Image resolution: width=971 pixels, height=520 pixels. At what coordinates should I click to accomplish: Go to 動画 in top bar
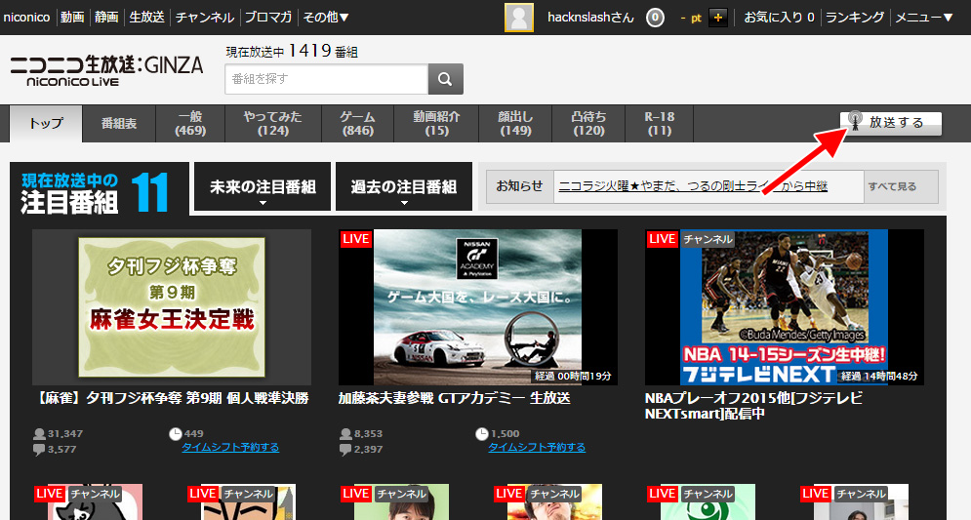[72, 18]
